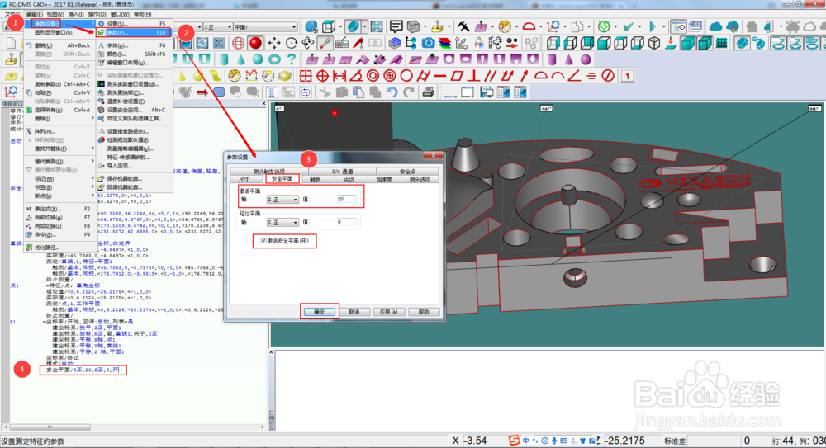
Task: Click 撤销(U) in the edit menu
Action: [x=59, y=45]
